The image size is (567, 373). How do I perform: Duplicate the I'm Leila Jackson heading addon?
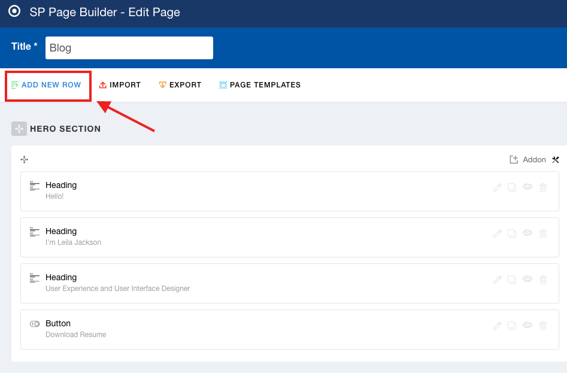point(512,233)
